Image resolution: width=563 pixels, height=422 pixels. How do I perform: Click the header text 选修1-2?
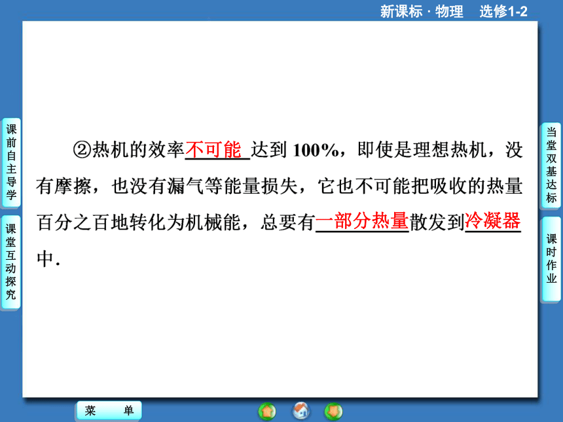503,12
